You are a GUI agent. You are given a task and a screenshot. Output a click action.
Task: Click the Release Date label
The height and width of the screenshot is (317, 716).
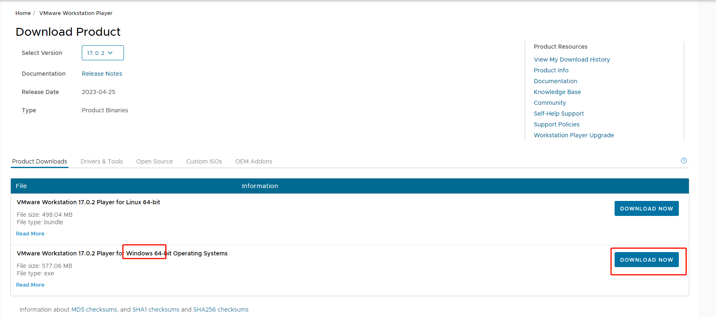click(40, 92)
